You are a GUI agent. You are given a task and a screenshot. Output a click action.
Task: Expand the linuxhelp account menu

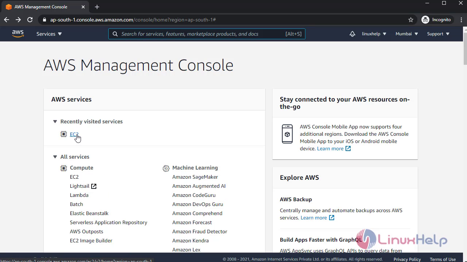pyautogui.click(x=374, y=34)
